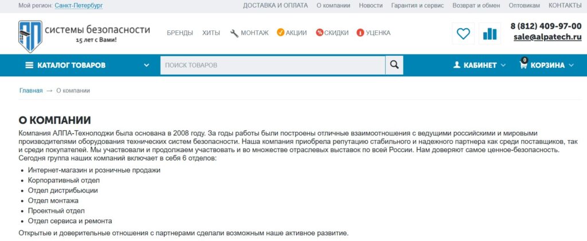Click the Главная breadcrumb link
This screenshot has width=587, height=241.
coord(31,91)
